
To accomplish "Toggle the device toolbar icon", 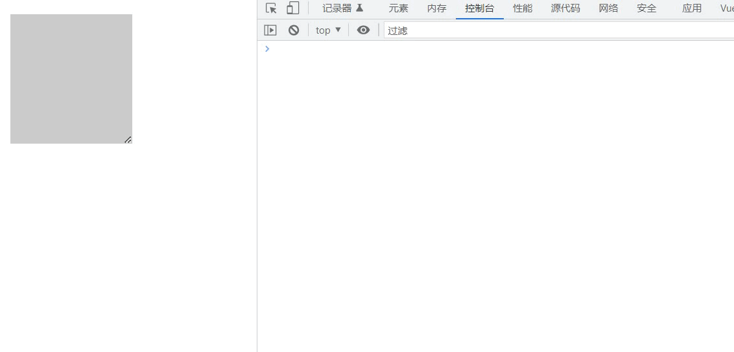I will point(292,8).
